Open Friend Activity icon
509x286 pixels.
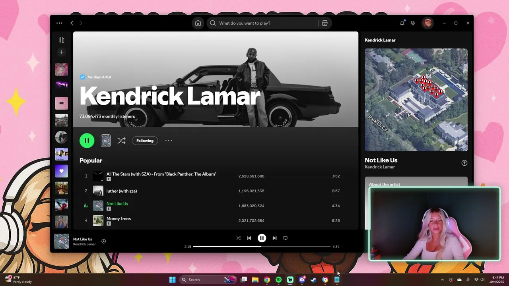[x=413, y=23]
